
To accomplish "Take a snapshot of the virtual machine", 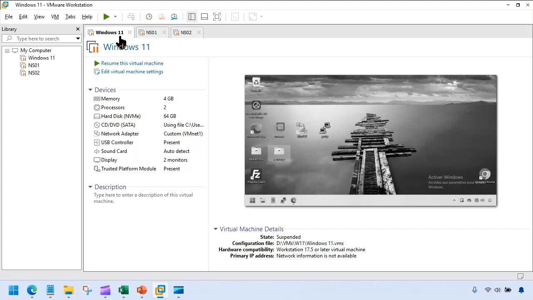I will [149, 17].
